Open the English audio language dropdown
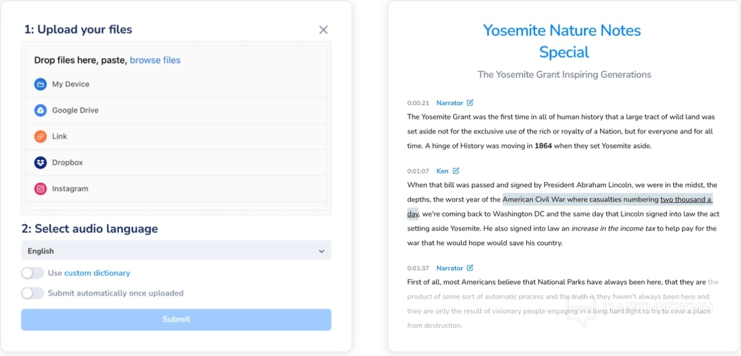This screenshot has height=356, width=741. click(x=176, y=251)
